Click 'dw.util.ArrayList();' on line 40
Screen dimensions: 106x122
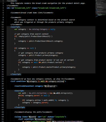[x=63, y=93]
